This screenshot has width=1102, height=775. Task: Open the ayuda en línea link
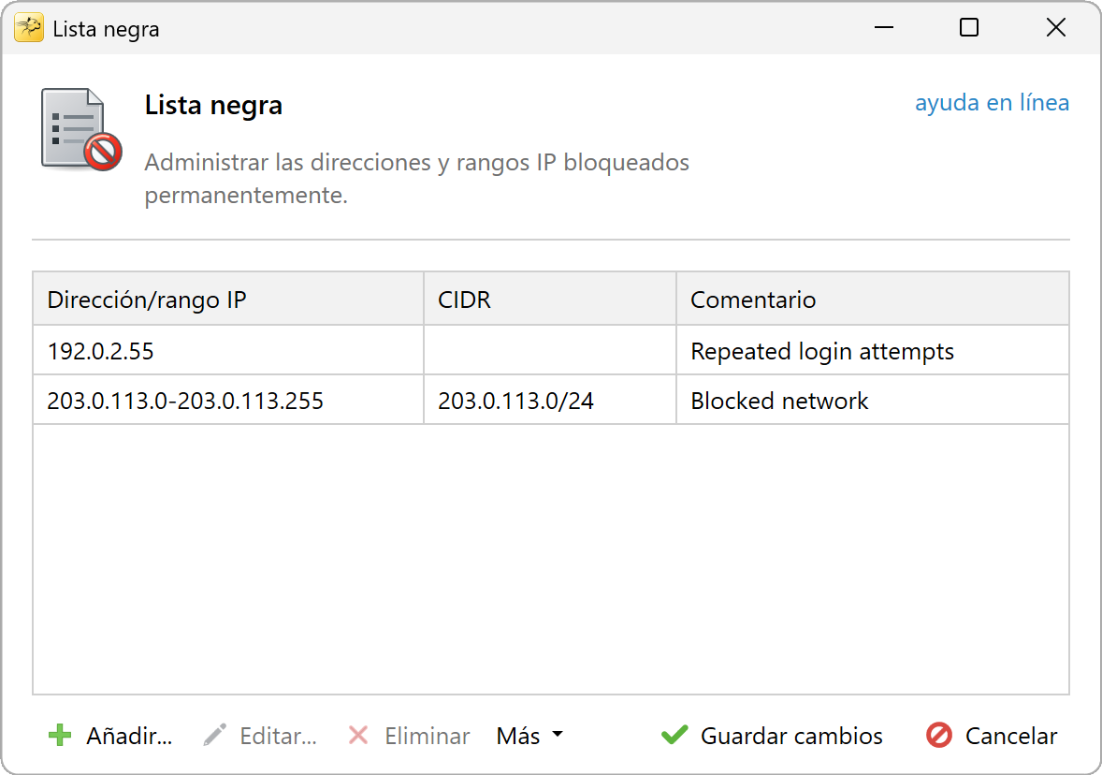click(x=992, y=103)
